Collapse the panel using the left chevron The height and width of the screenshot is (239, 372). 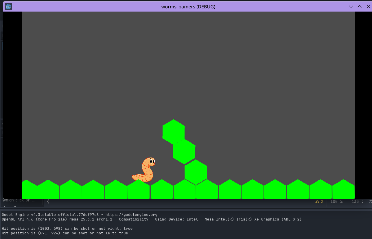pos(48,201)
